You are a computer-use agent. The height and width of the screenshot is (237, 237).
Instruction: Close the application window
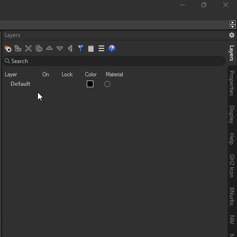coord(226,5)
